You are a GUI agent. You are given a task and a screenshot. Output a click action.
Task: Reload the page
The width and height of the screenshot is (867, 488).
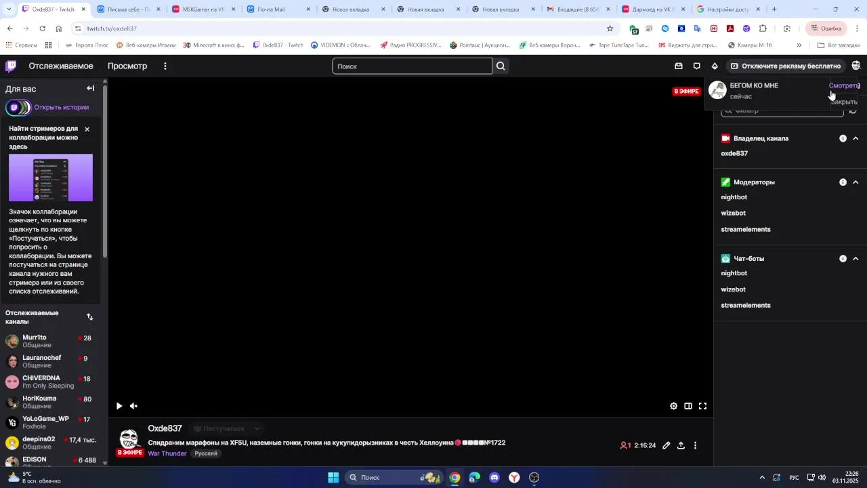click(42, 28)
